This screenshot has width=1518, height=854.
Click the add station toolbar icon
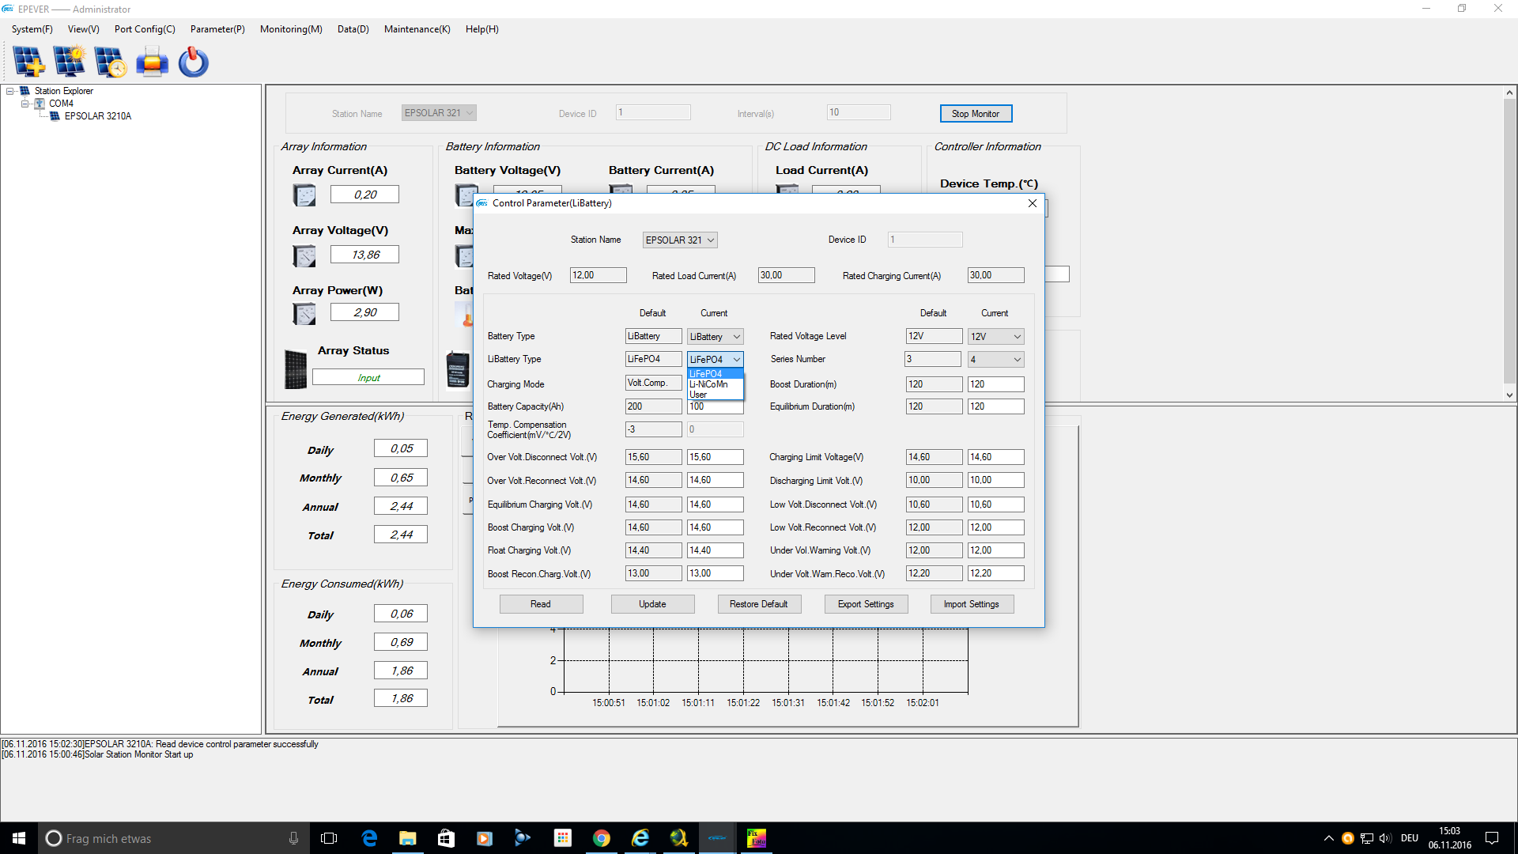29,62
